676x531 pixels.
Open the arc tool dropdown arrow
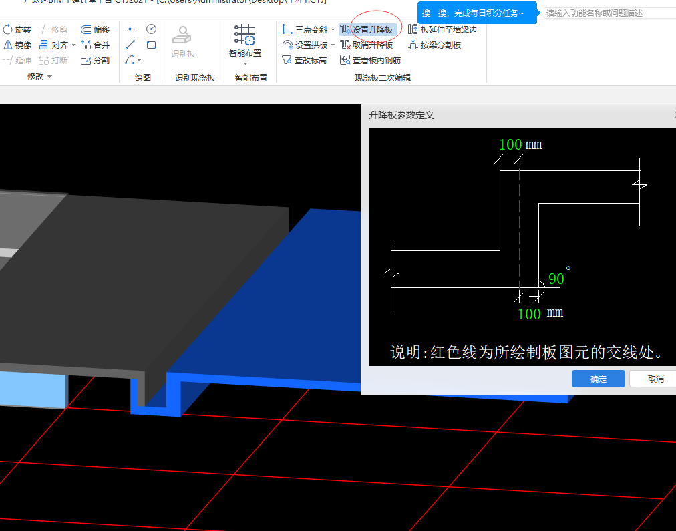point(139,60)
